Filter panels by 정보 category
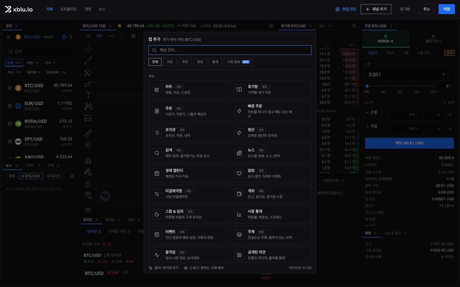 pos(200,62)
